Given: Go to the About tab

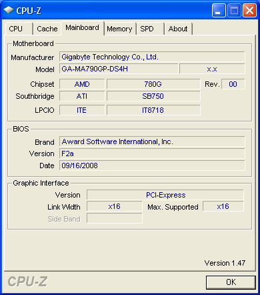Looking at the screenshot, I should tap(178, 29).
